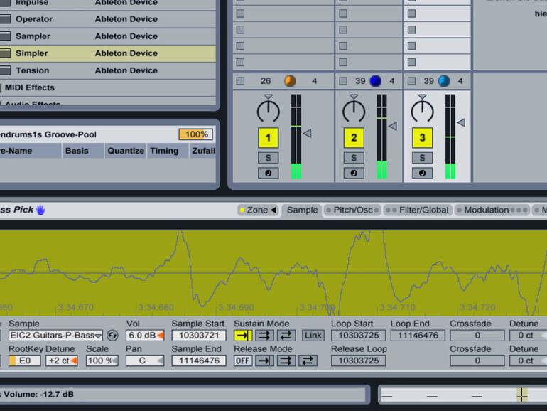Image resolution: width=547 pixels, height=411 pixels.
Task: Click the Scale 100 % field
Action: (x=102, y=361)
